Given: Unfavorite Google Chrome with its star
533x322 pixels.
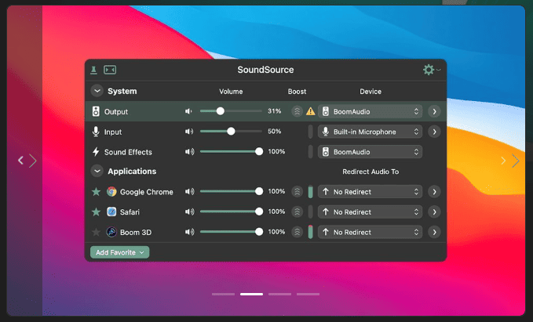Looking at the screenshot, I should [97, 192].
